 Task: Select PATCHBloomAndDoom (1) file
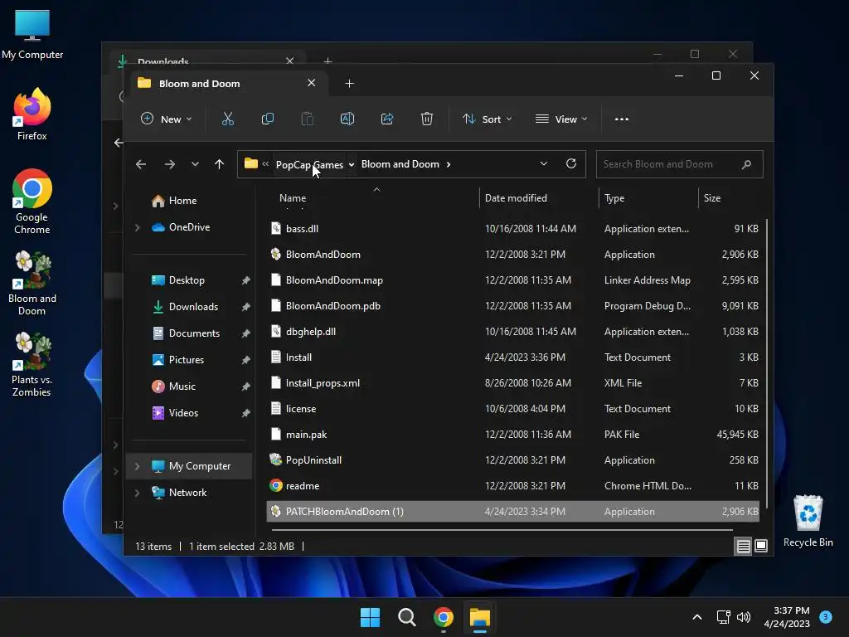click(512, 511)
